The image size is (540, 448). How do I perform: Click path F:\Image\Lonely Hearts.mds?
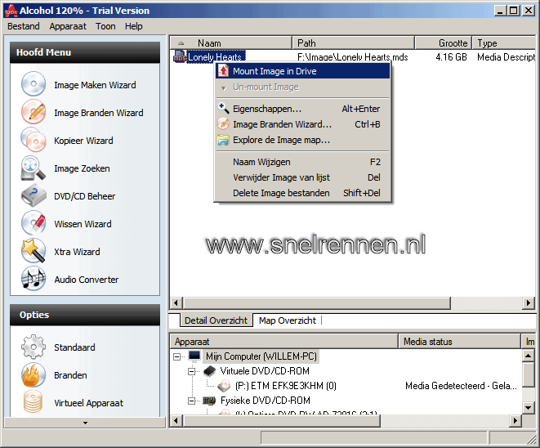353,57
